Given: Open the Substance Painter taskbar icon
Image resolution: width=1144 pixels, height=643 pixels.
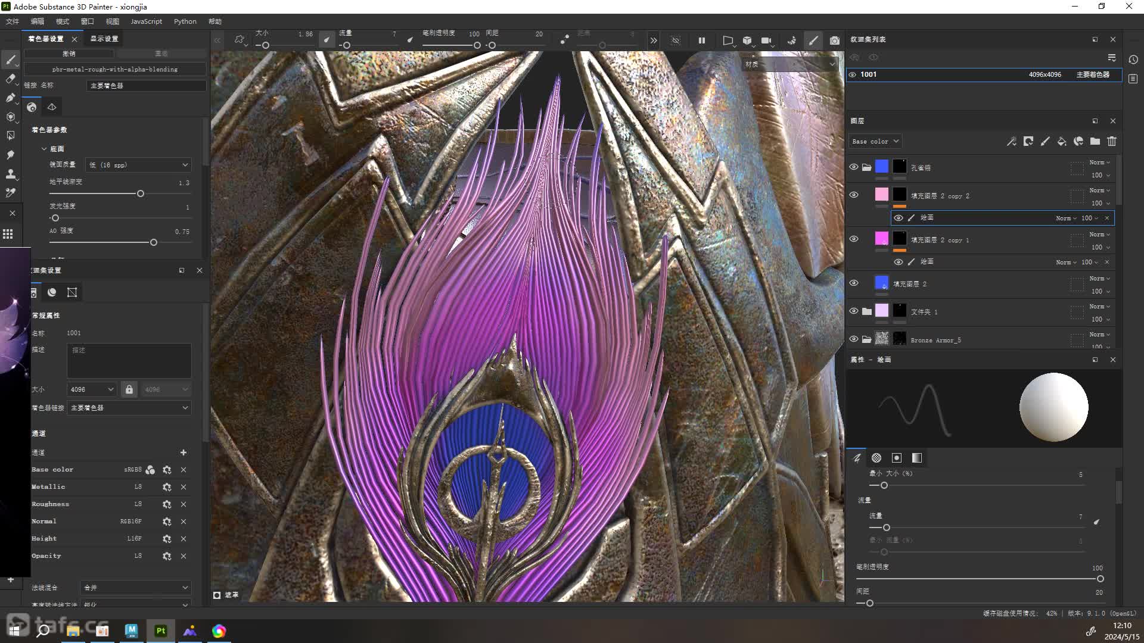Looking at the screenshot, I should click(x=160, y=630).
